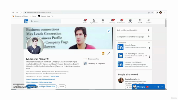Expand the Me dropdown menu

click(130, 21)
